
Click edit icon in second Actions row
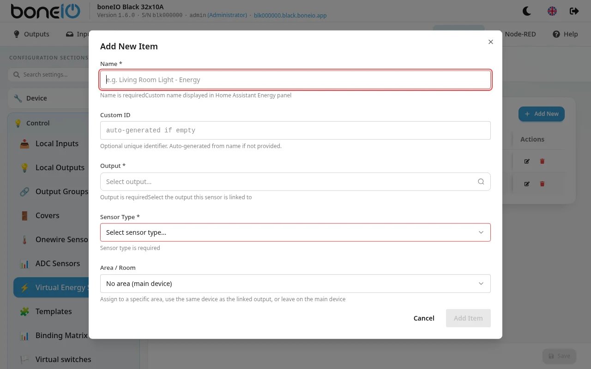[527, 184]
